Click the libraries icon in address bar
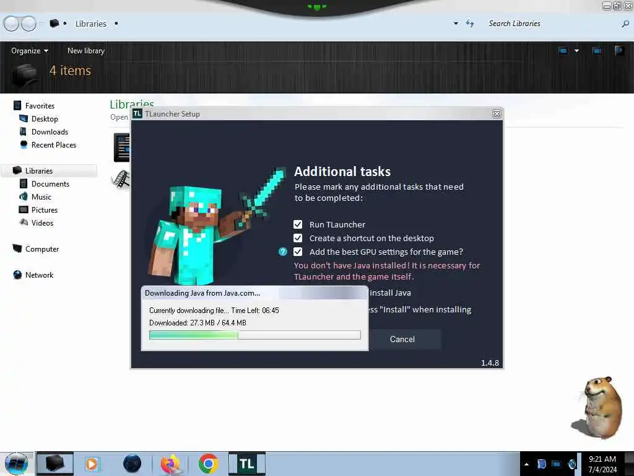 (54, 24)
